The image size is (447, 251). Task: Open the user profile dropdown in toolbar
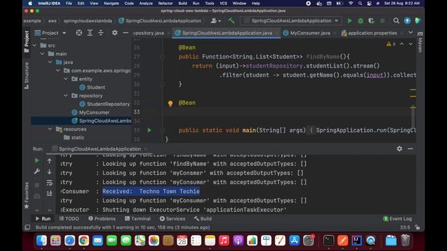coord(216,21)
